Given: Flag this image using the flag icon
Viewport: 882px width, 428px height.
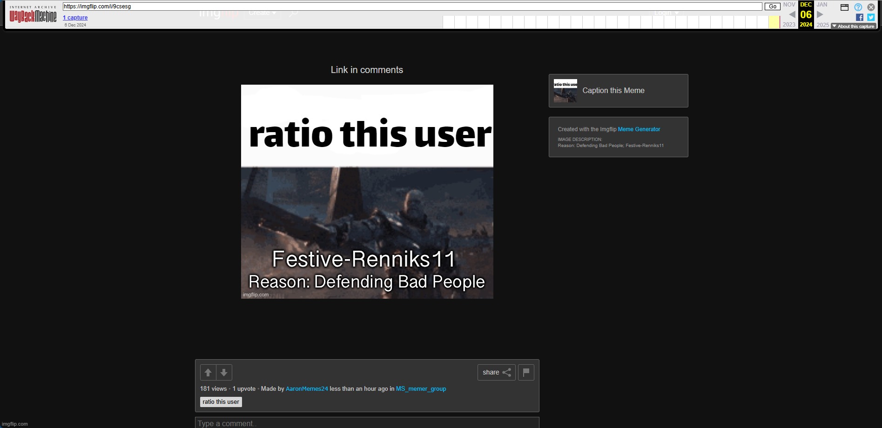Looking at the screenshot, I should coord(526,372).
